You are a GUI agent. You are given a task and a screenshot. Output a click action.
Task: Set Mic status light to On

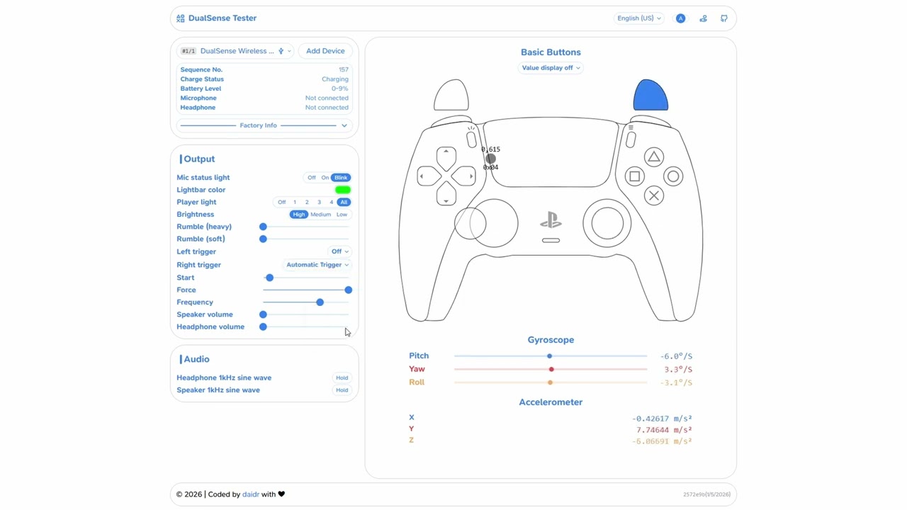tap(325, 178)
